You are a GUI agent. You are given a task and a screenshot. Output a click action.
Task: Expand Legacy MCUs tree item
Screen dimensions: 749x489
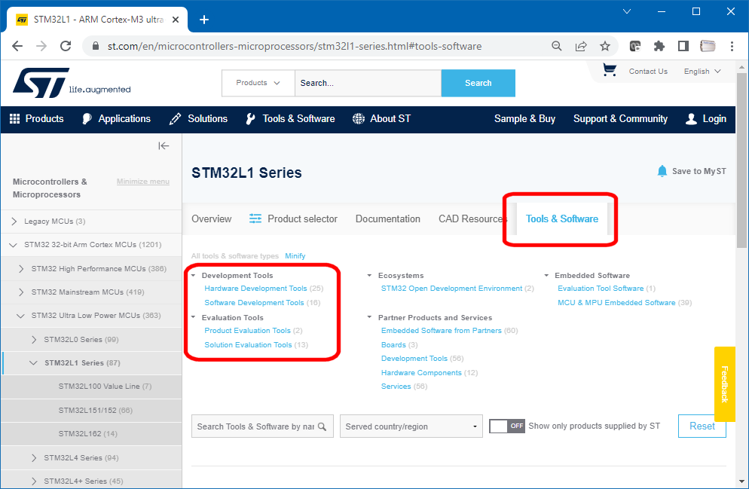[x=14, y=221]
